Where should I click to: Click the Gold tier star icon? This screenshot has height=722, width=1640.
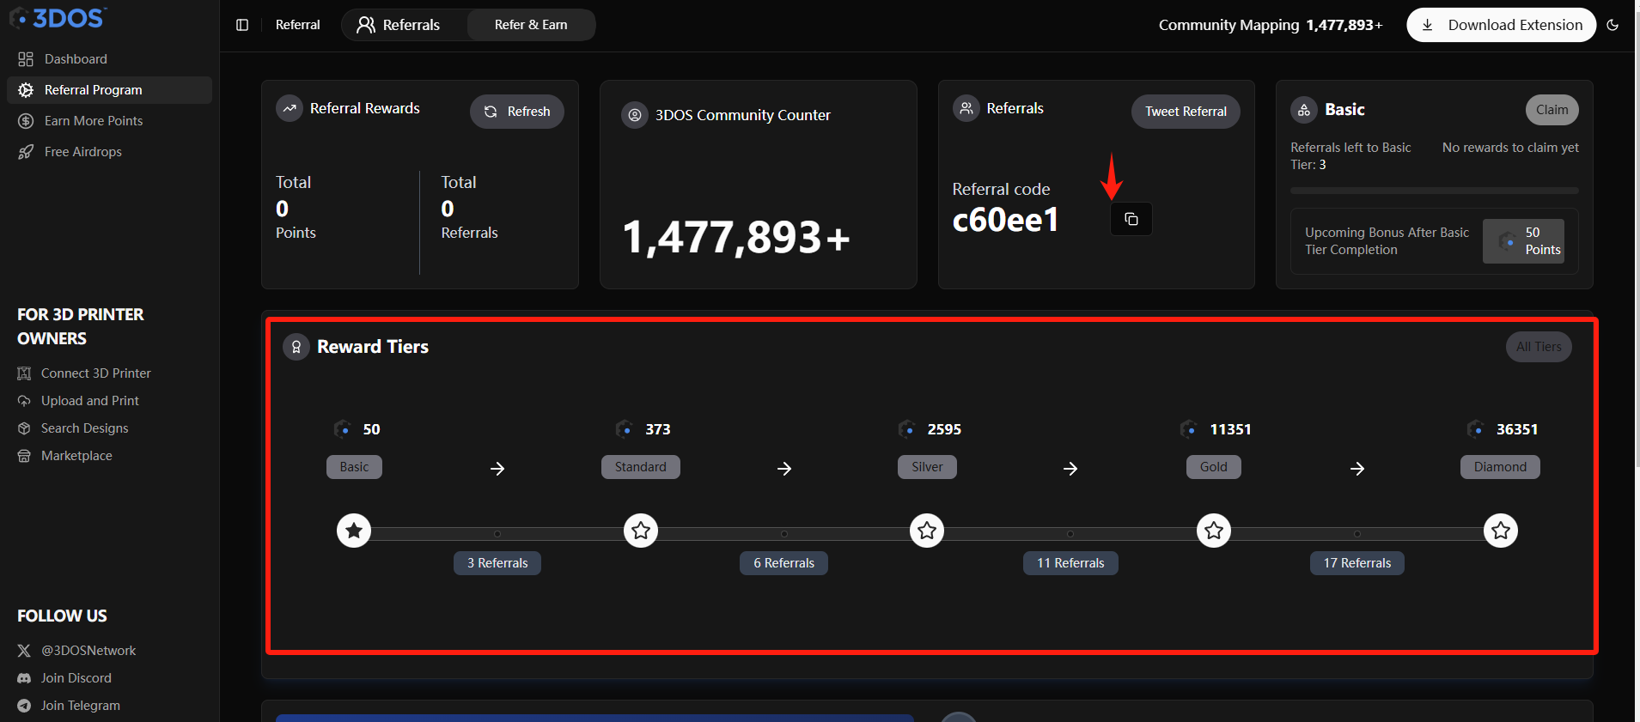(x=1214, y=531)
